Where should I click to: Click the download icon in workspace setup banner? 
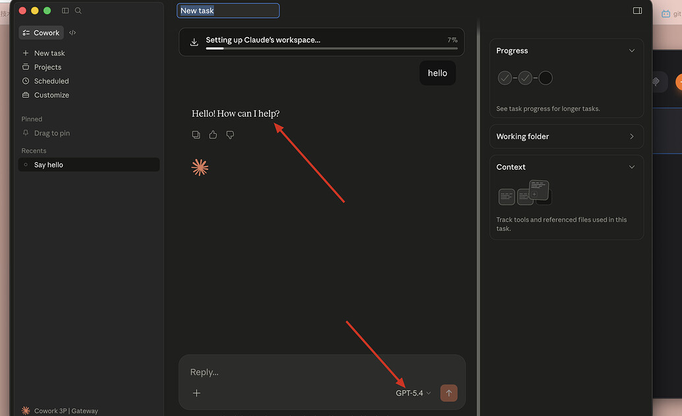tap(194, 42)
